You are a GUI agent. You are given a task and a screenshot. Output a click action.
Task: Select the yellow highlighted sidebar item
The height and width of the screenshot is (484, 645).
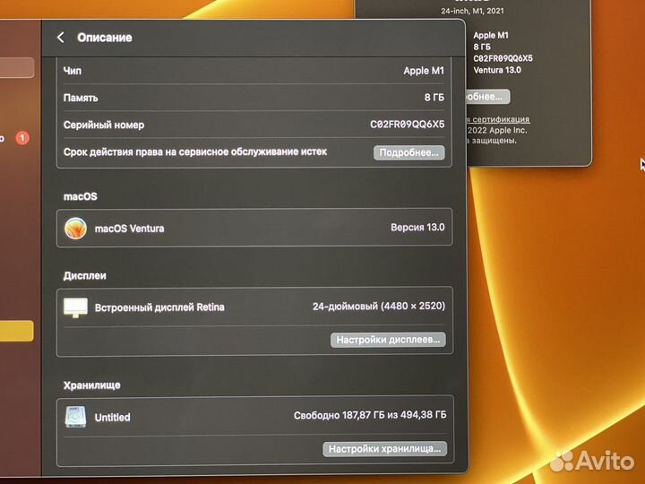[x=16, y=331]
